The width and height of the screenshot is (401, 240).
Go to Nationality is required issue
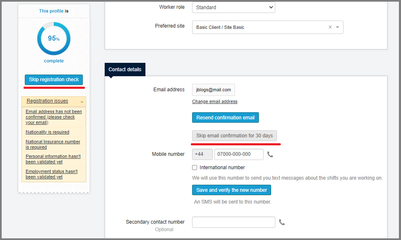click(x=47, y=132)
